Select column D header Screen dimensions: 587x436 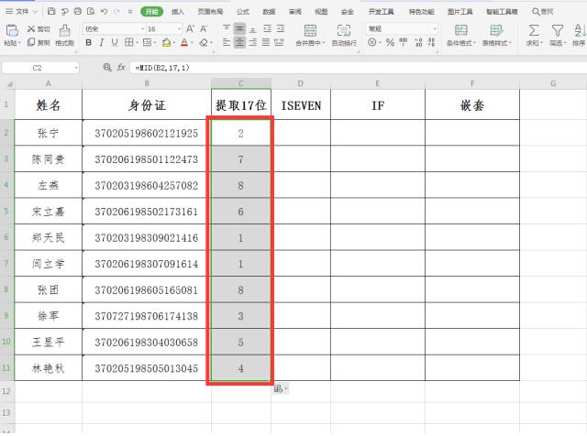tap(301, 83)
